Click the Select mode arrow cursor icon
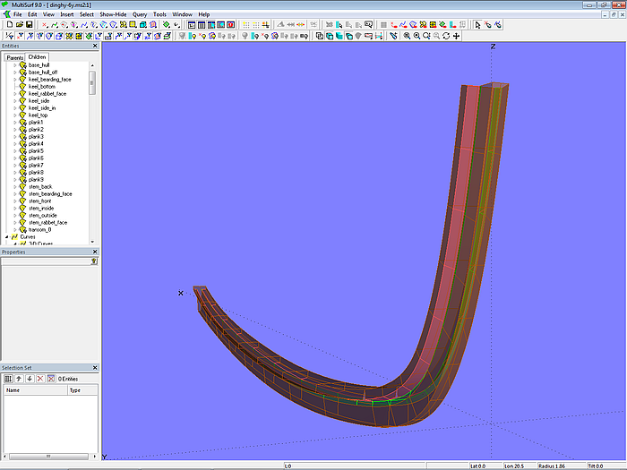 coord(477,25)
